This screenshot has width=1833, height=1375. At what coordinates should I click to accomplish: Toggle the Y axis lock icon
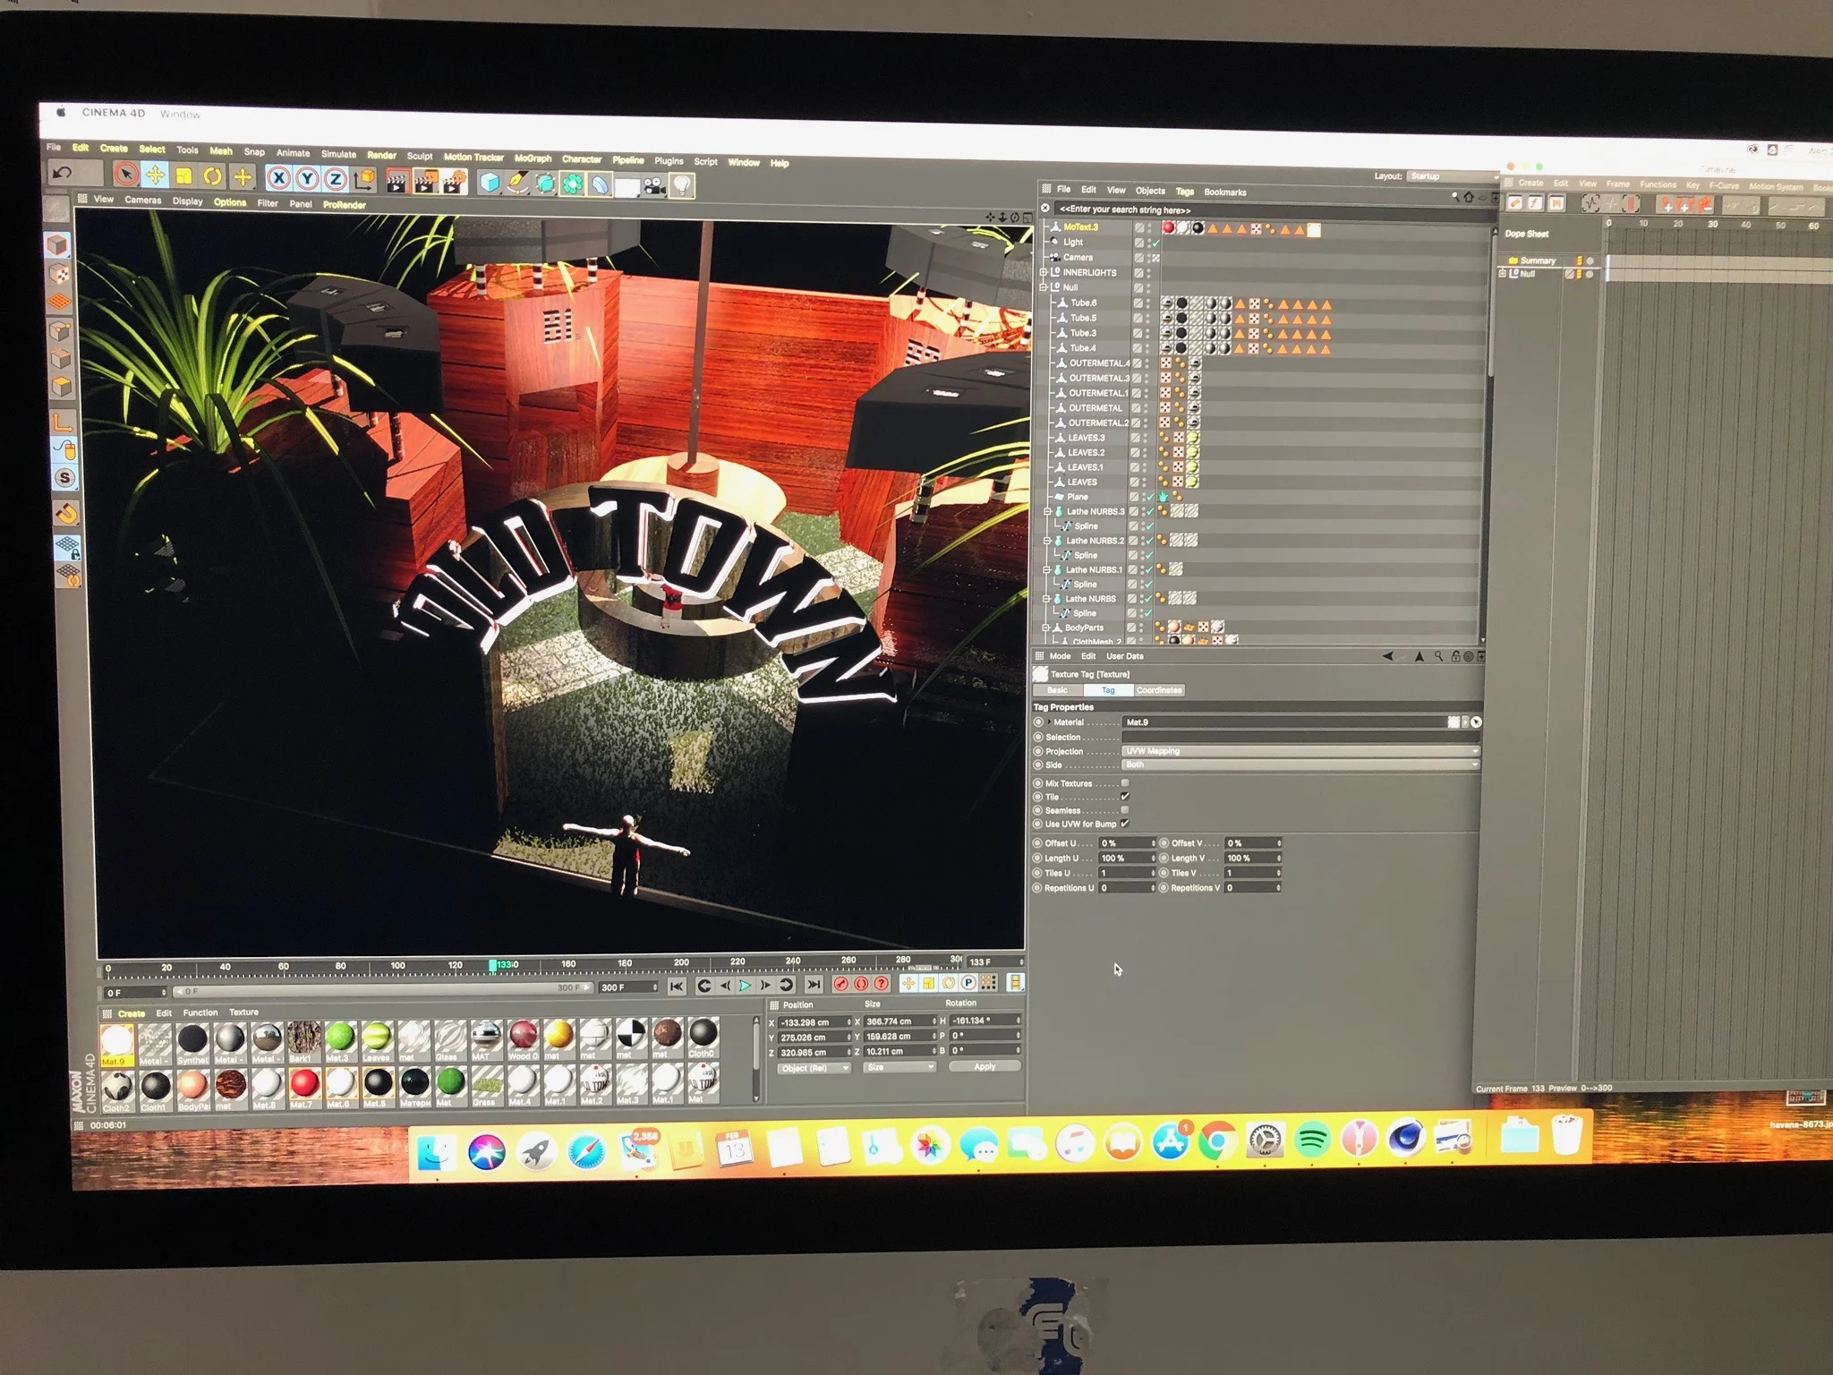[x=307, y=179]
